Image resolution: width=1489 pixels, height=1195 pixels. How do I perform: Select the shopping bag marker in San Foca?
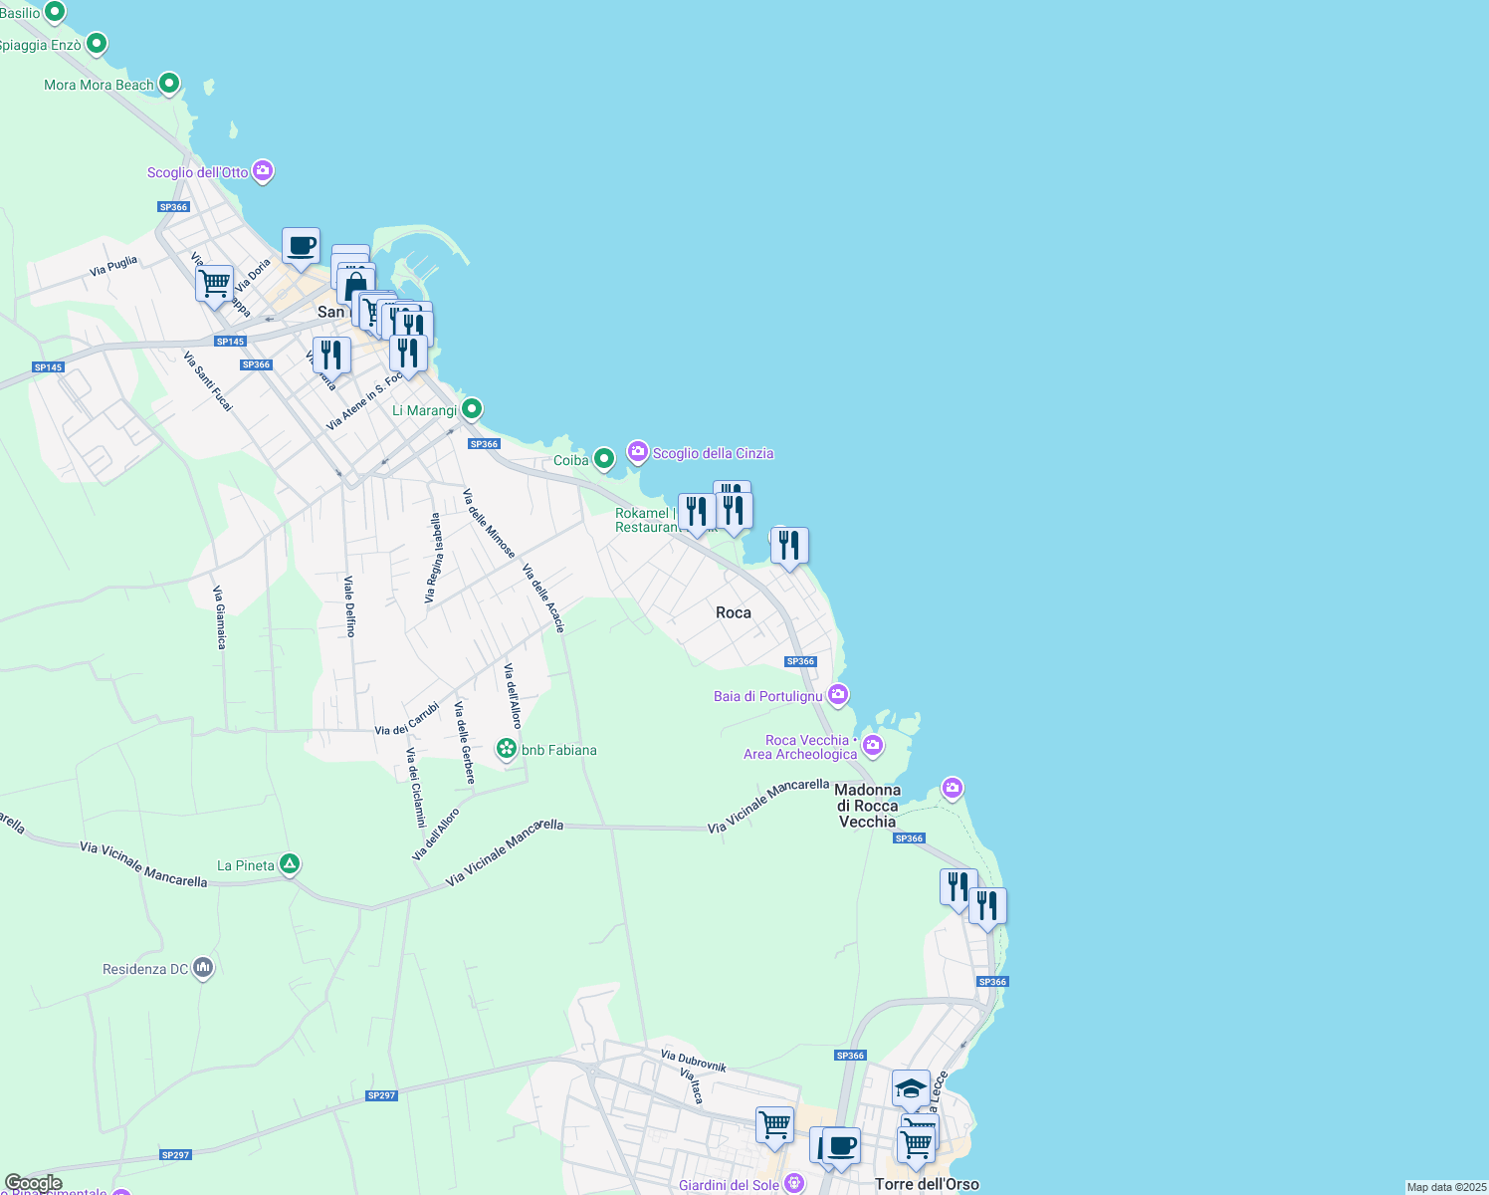click(x=355, y=287)
